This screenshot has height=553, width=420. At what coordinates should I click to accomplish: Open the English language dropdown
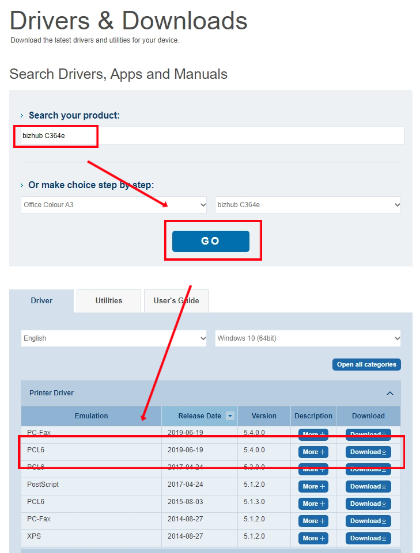[113, 338]
